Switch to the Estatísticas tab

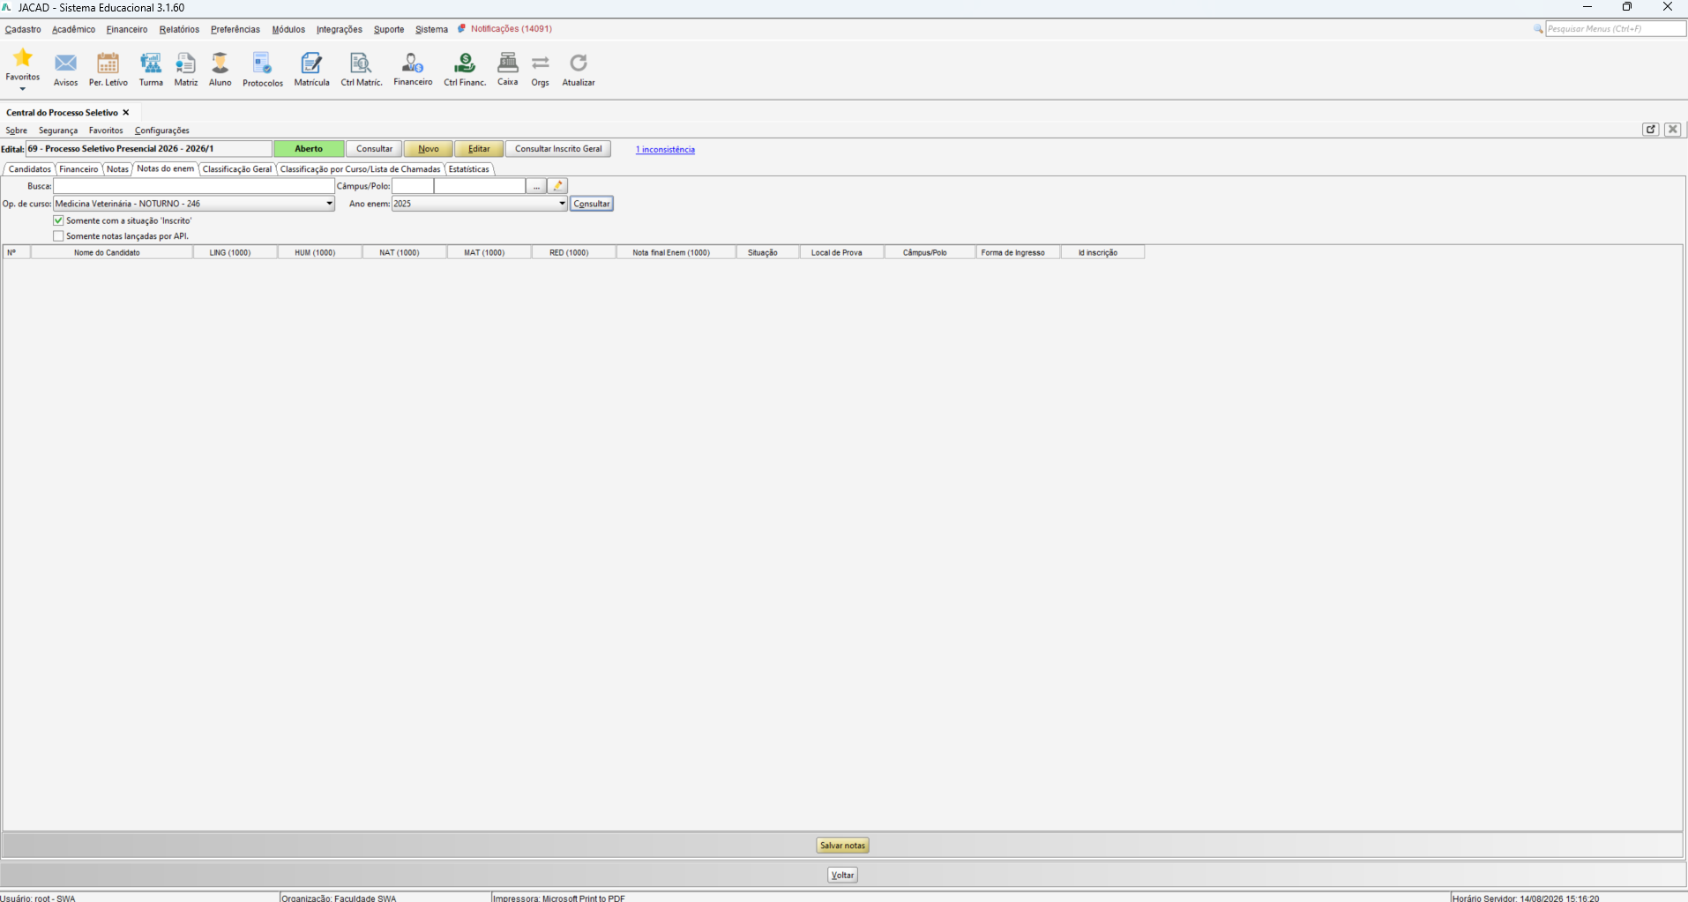coord(468,169)
